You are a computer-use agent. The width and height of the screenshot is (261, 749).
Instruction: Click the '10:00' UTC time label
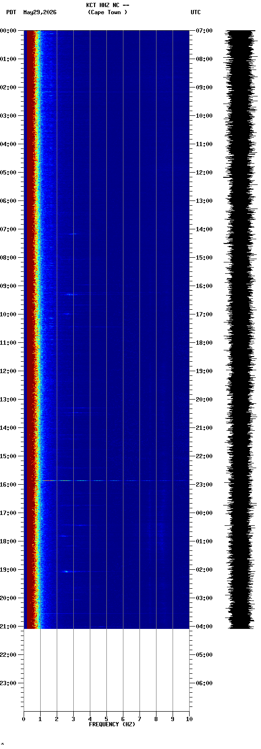[204, 116]
